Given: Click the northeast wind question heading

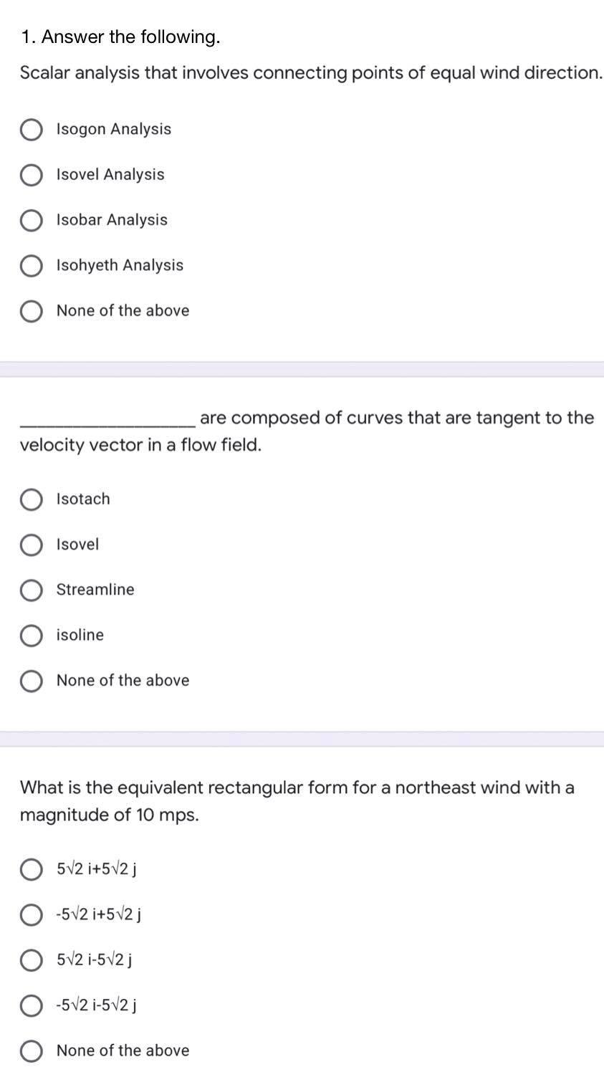Looking at the screenshot, I should click(297, 788).
